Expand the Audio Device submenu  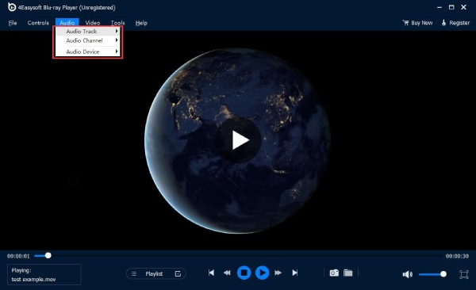88,52
